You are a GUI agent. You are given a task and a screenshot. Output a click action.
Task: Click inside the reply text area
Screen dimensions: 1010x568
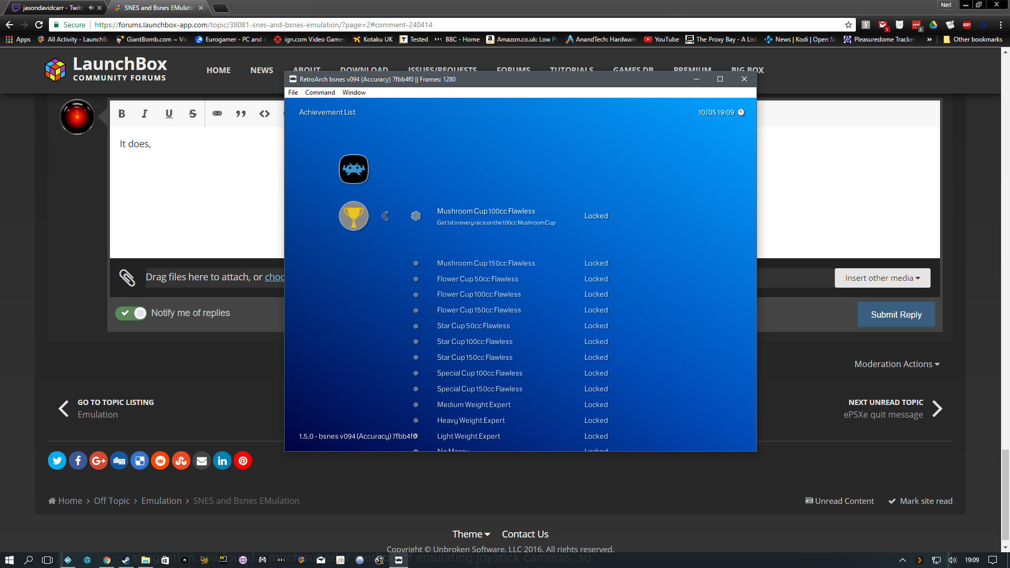click(x=197, y=192)
